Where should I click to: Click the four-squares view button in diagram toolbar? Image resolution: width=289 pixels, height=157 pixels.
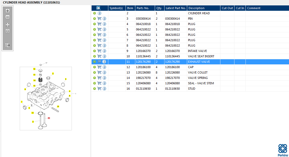(8, 25)
